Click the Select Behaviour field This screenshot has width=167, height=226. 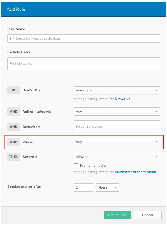117,127
